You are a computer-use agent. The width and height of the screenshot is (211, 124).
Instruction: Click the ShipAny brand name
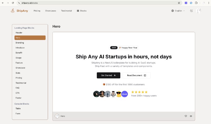coord(22,11)
